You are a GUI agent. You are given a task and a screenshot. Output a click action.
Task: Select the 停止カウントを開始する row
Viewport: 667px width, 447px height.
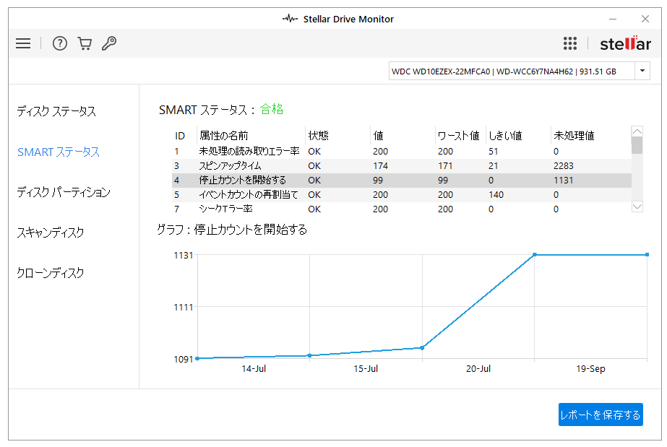402,180
